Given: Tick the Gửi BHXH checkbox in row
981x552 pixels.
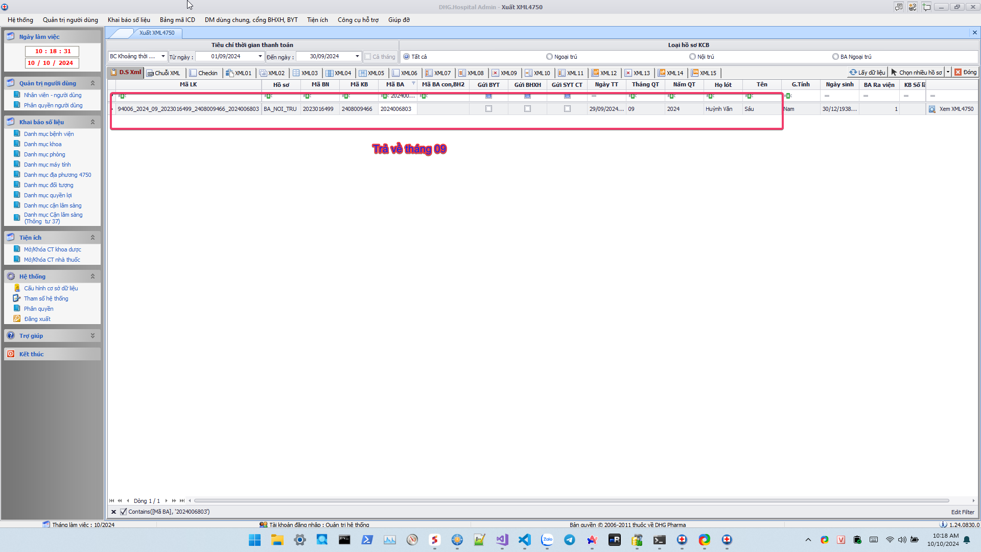Looking at the screenshot, I should 527,109.
